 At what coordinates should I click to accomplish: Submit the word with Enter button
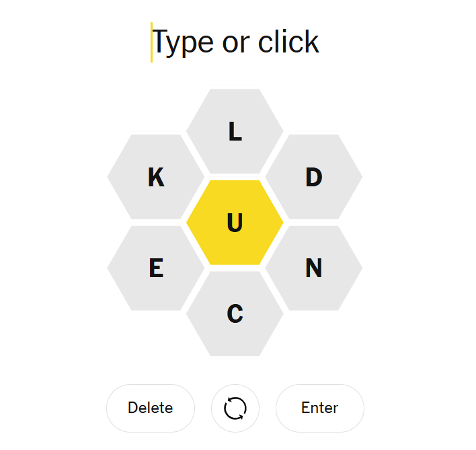point(320,408)
